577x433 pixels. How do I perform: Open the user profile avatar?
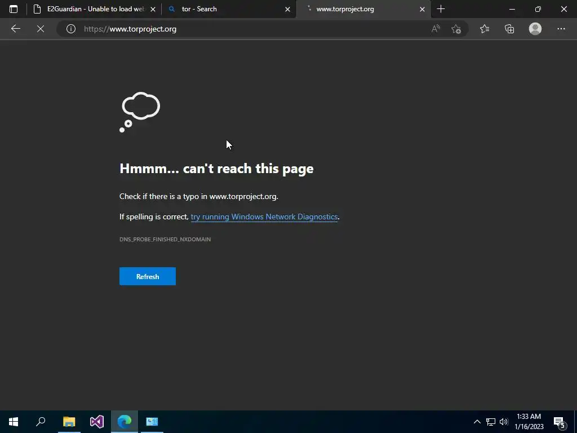[535, 29]
